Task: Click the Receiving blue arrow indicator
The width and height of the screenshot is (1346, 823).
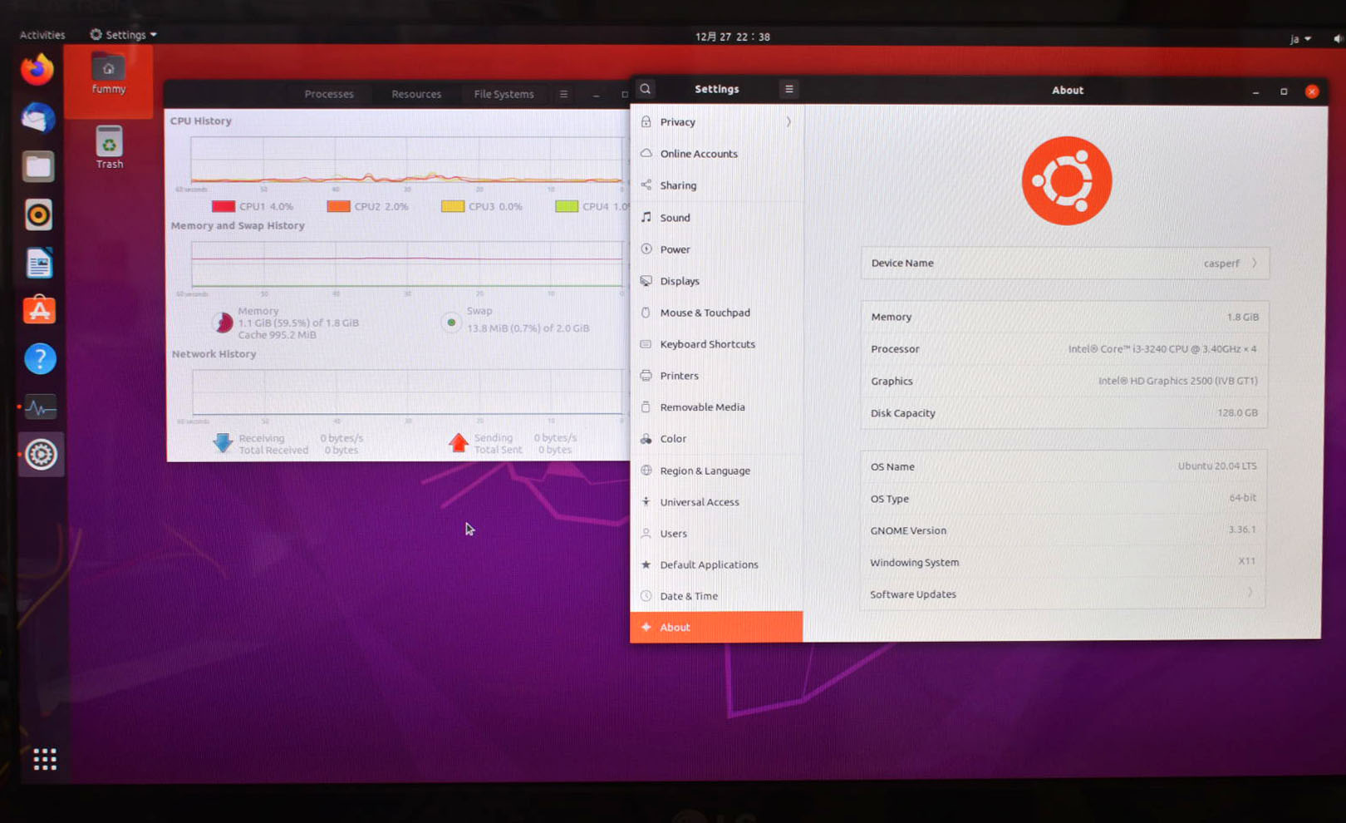Action: click(x=223, y=443)
